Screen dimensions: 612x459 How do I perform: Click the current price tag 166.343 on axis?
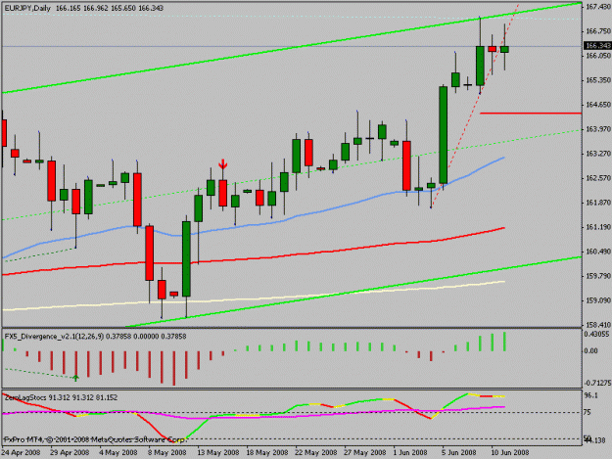597,46
